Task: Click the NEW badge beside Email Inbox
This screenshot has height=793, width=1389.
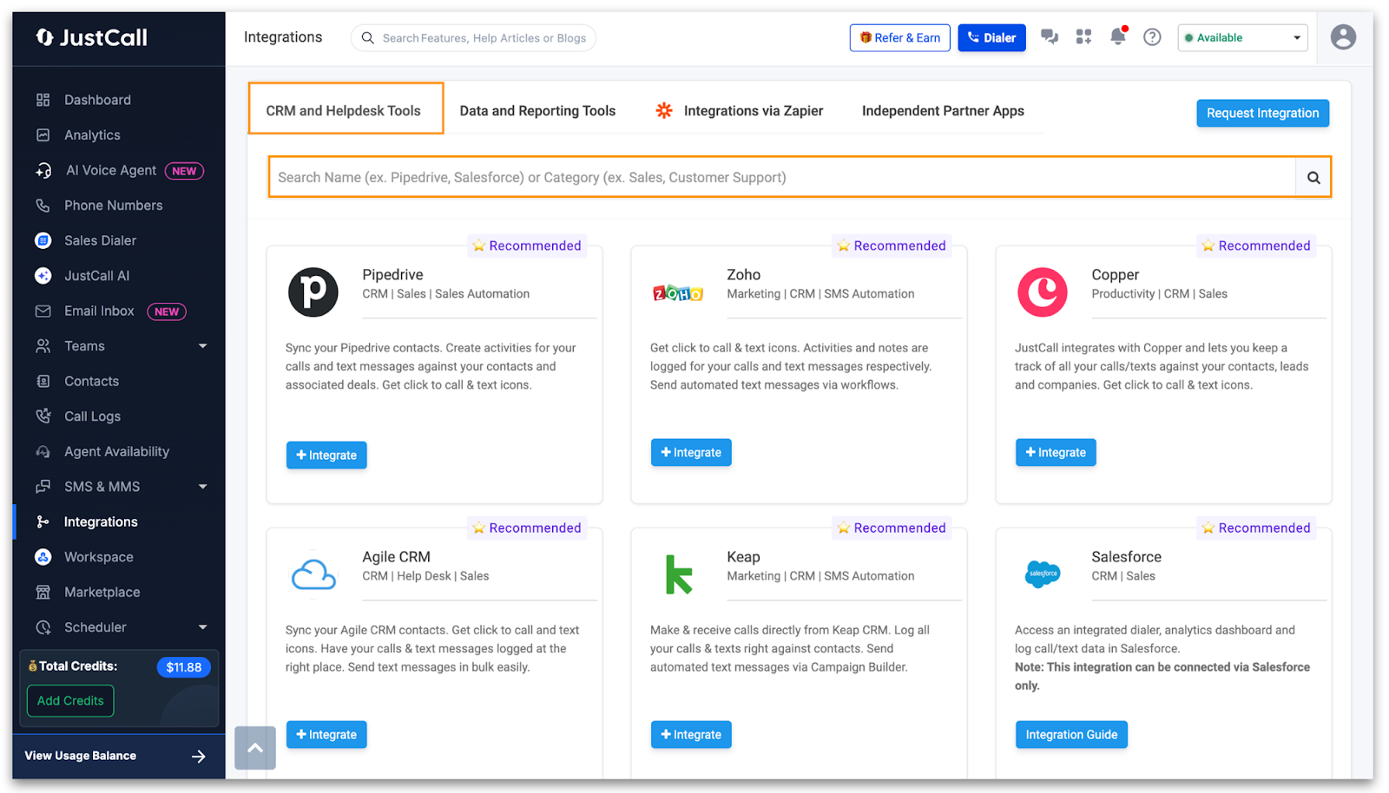Action: (167, 311)
